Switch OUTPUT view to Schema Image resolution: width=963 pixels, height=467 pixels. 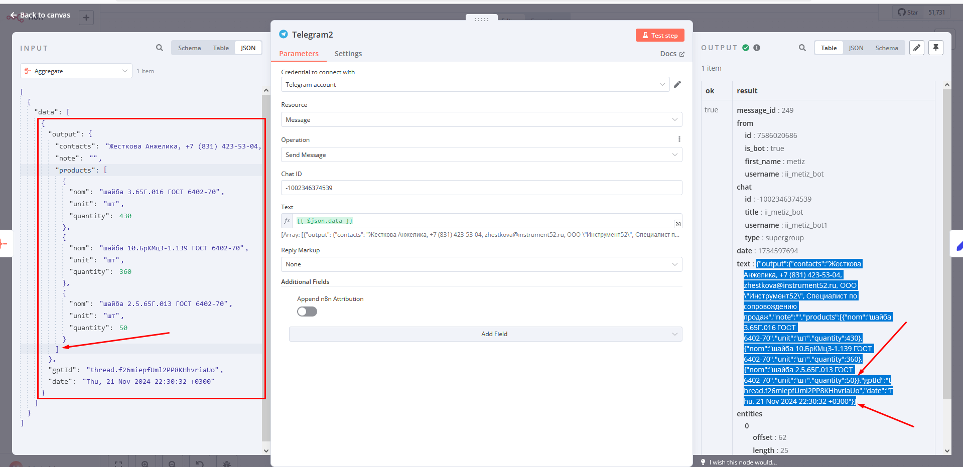[887, 48]
